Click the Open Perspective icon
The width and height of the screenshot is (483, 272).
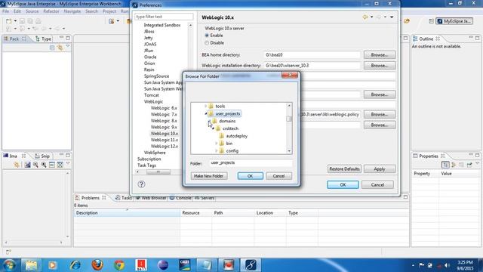click(431, 21)
